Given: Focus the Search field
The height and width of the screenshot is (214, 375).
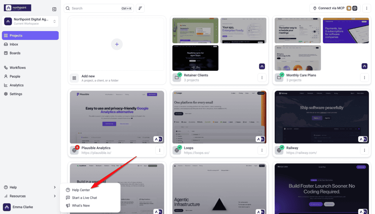Looking at the screenshot, I should [x=99, y=8].
